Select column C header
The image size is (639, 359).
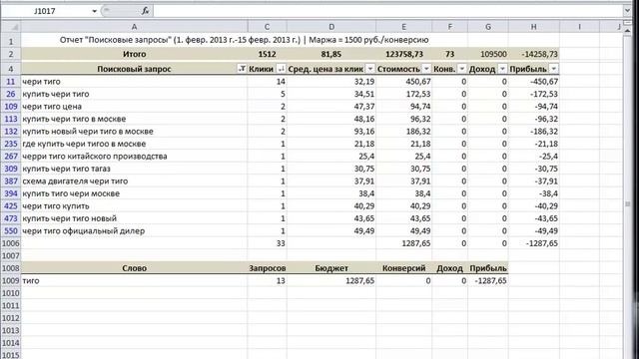[267, 27]
